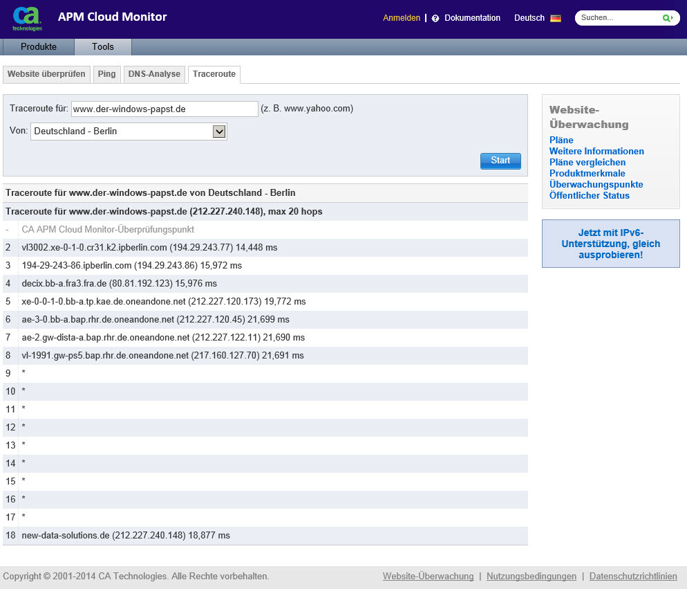Open the Deutsch language selector
The height and width of the screenshot is (589, 687).
click(529, 18)
